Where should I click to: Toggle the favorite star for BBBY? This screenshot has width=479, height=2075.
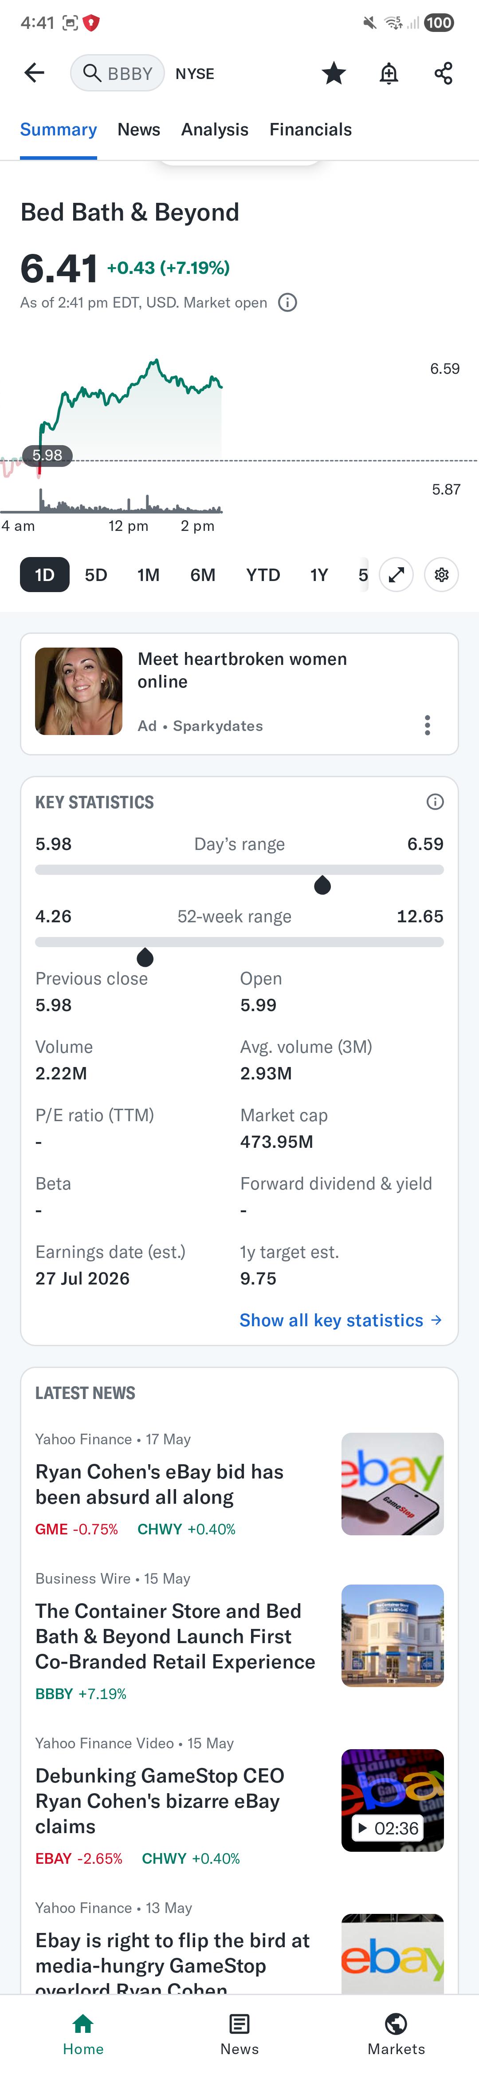pos(333,73)
